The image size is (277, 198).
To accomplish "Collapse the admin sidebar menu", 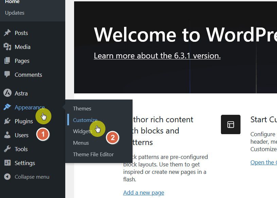I will click(33, 177).
